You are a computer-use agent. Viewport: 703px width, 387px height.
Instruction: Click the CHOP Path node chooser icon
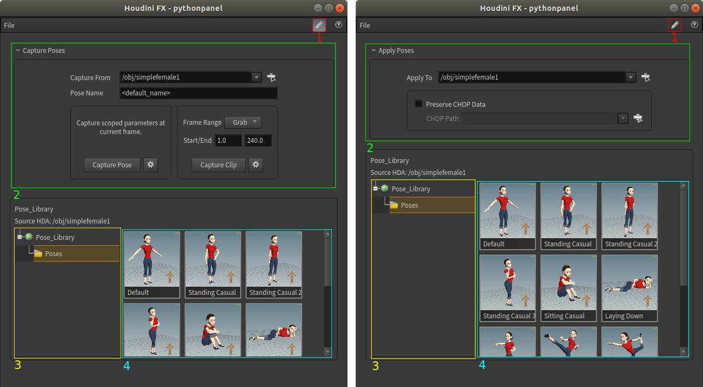pyautogui.click(x=639, y=118)
